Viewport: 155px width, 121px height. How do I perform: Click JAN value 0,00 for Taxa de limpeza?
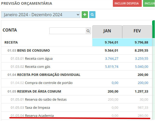(x=115, y=108)
